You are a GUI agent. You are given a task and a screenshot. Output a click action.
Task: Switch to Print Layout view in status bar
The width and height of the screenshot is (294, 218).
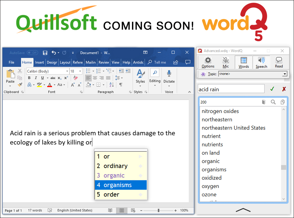tap(122, 210)
